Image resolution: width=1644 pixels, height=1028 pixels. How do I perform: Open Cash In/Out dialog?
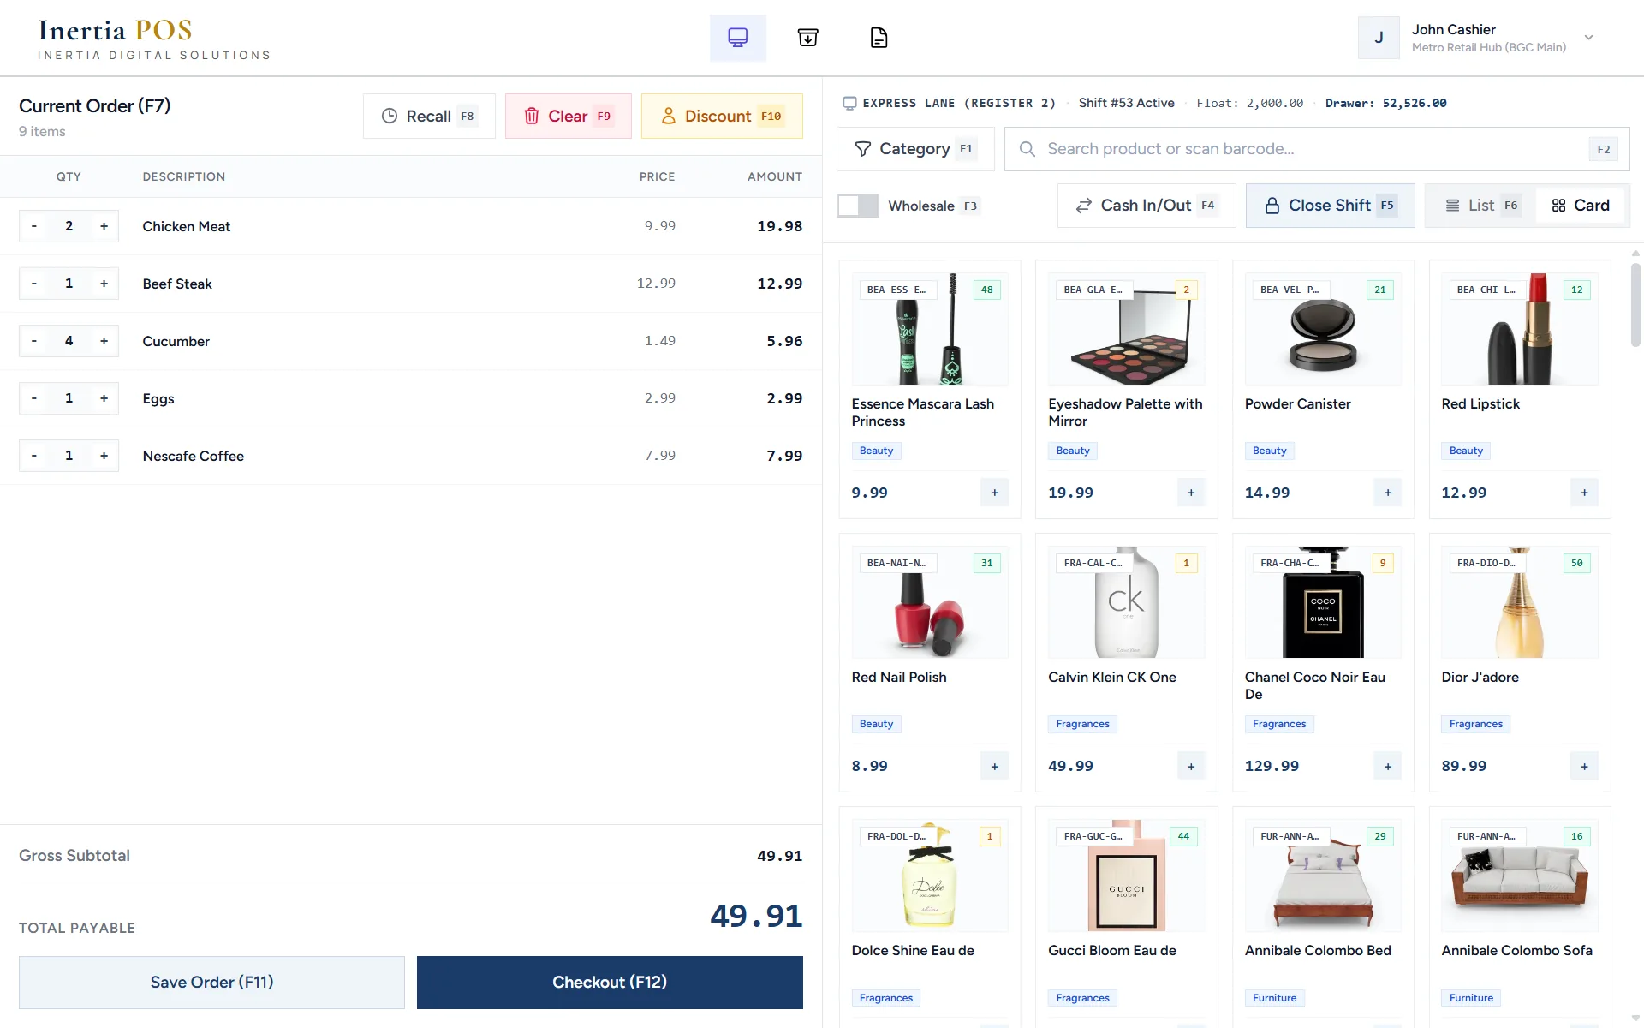click(1147, 206)
